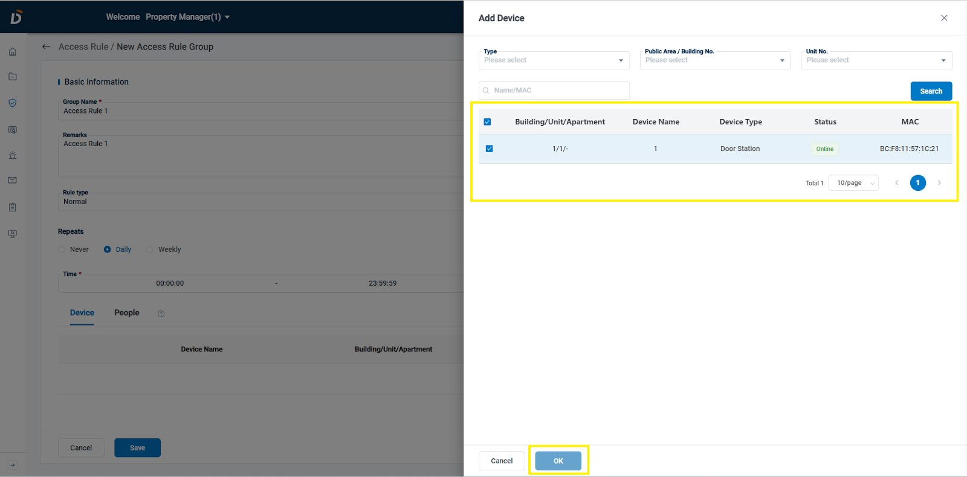Click the back arrow beside Access Rule
967x477 pixels.
pyautogui.click(x=46, y=47)
